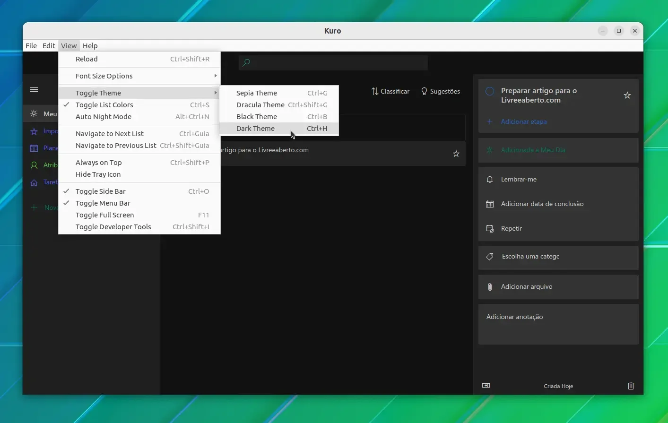Viewport: 668px width, 423px height.
Task: Click Adicionar etapa link
Action: click(524, 121)
